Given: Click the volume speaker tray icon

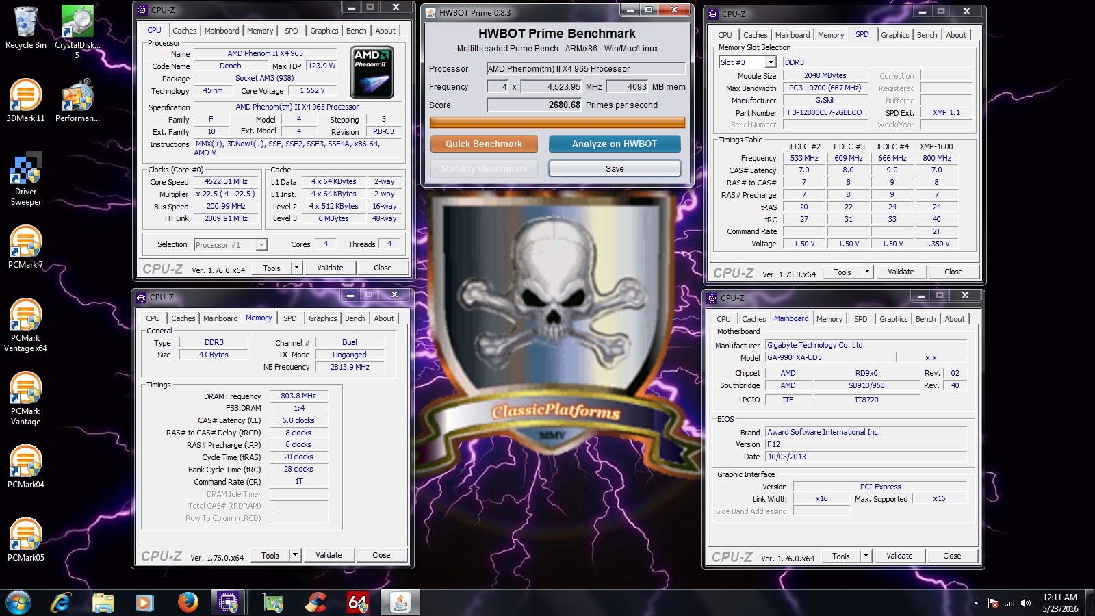Looking at the screenshot, I should point(1025,603).
